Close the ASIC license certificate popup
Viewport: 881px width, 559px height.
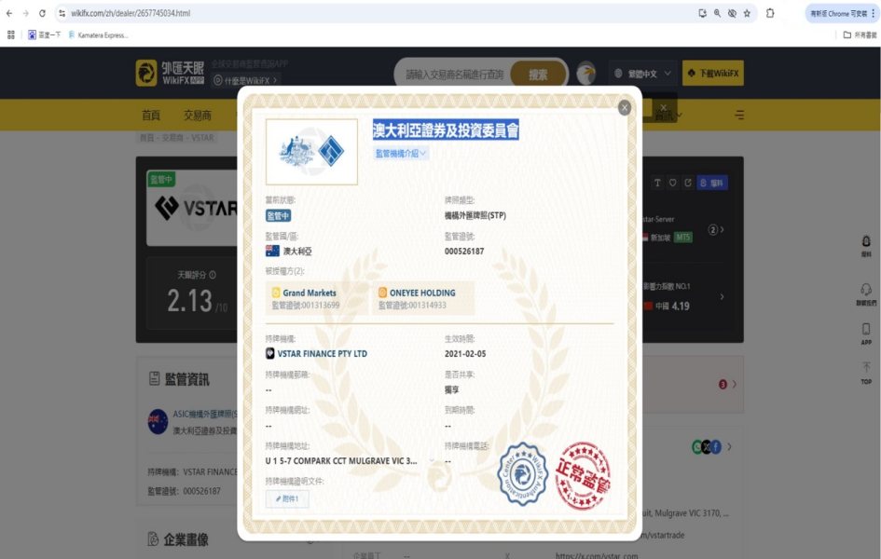[x=625, y=108]
